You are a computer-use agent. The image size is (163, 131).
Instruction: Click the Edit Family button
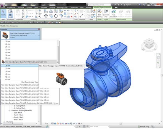(x=99, y=14)
